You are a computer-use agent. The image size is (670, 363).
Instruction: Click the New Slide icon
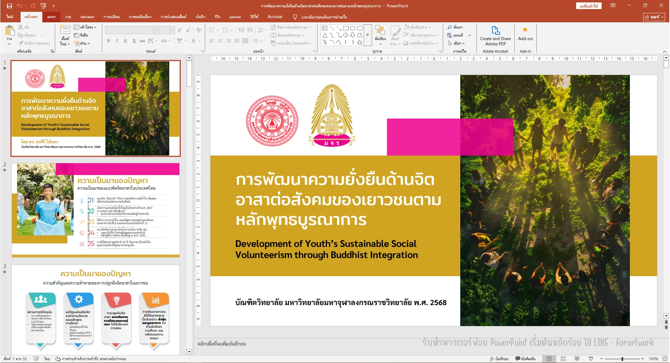coord(65,30)
